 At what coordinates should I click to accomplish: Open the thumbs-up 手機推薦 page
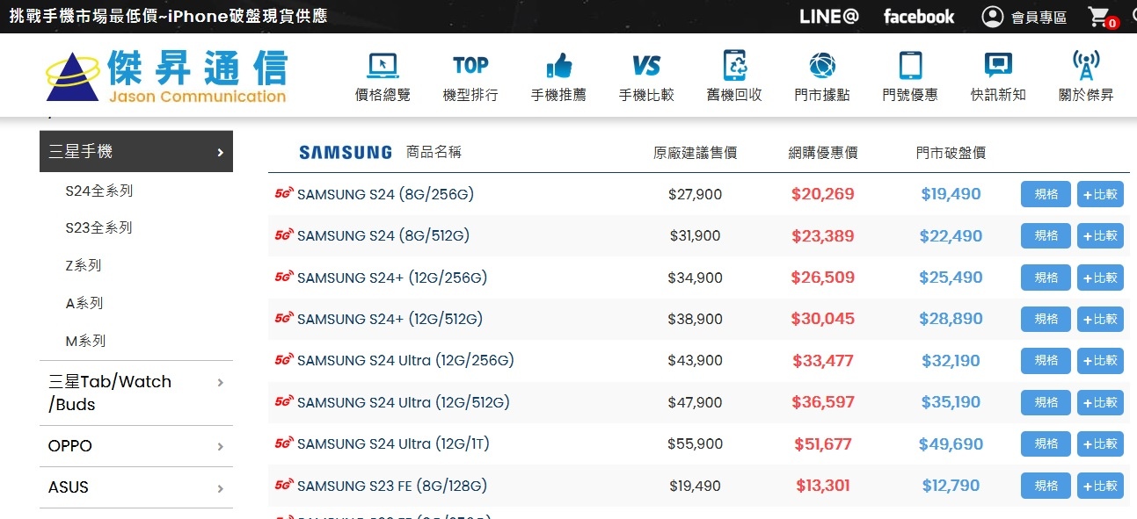tap(558, 77)
